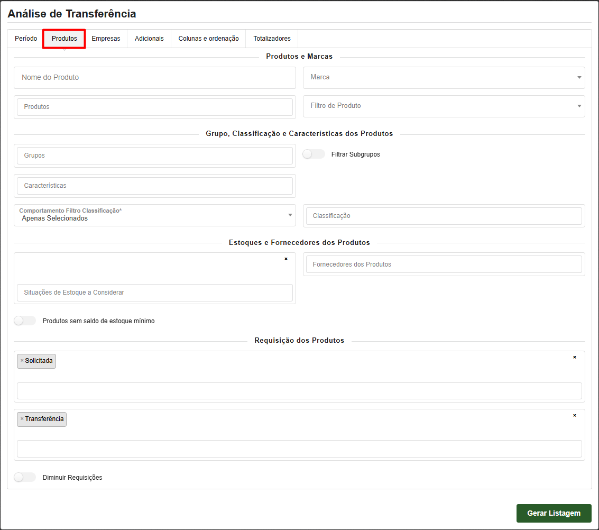Expand the Filtro de Produto dropdown
The height and width of the screenshot is (530, 599).
444,106
